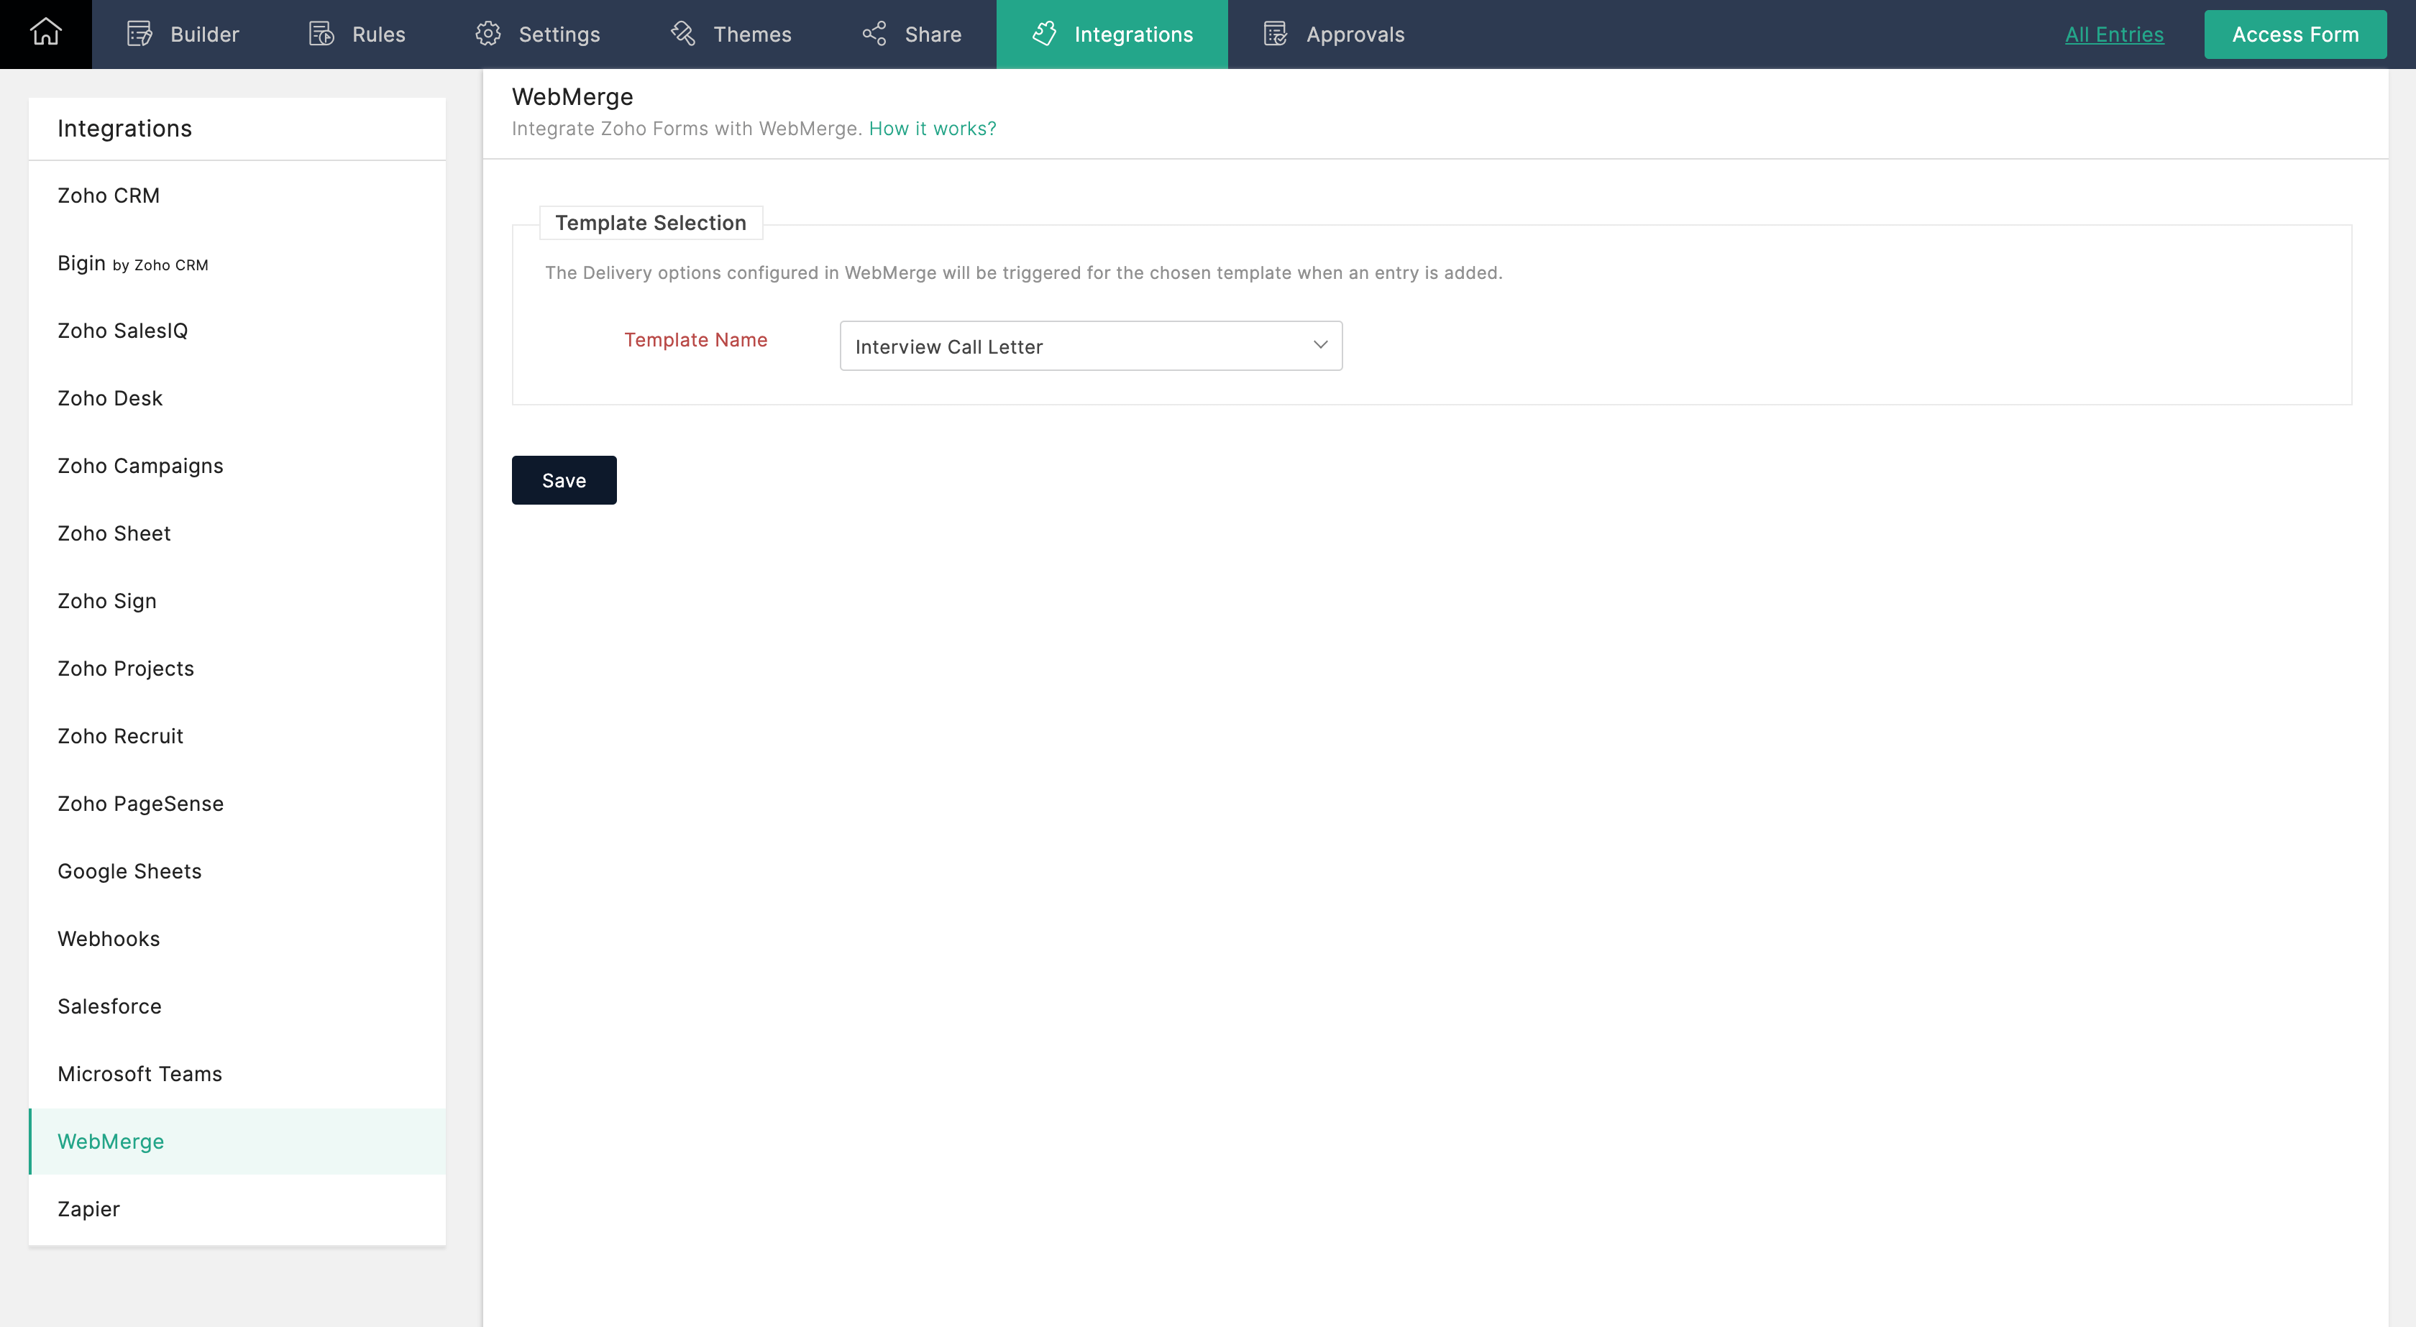Click the Template Name dropdown chevron
The height and width of the screenshot is (1327, 2416).
pos(1321,345)
